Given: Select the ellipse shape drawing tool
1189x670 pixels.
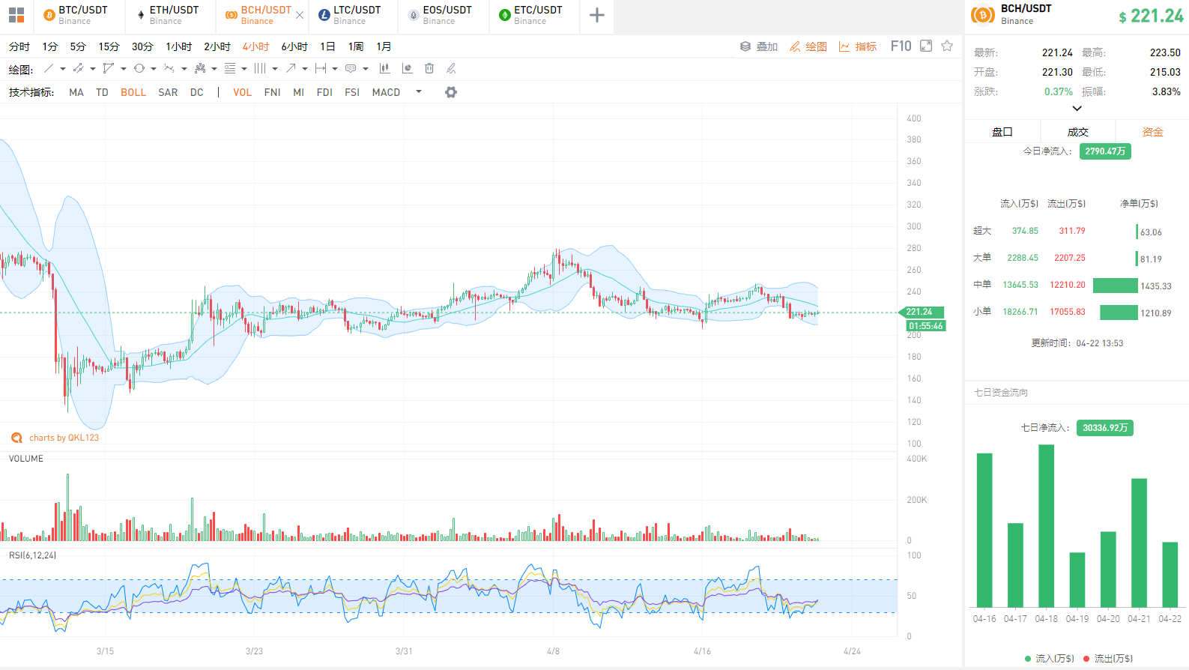Looking at the screenshot, I should (x=139, y=68).
